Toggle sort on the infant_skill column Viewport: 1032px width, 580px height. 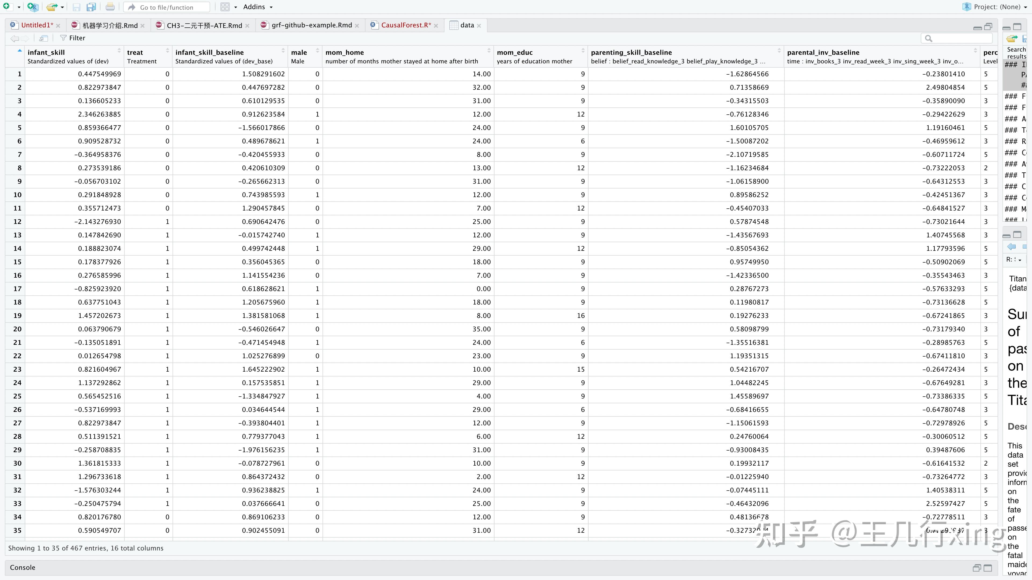(119, 51)
